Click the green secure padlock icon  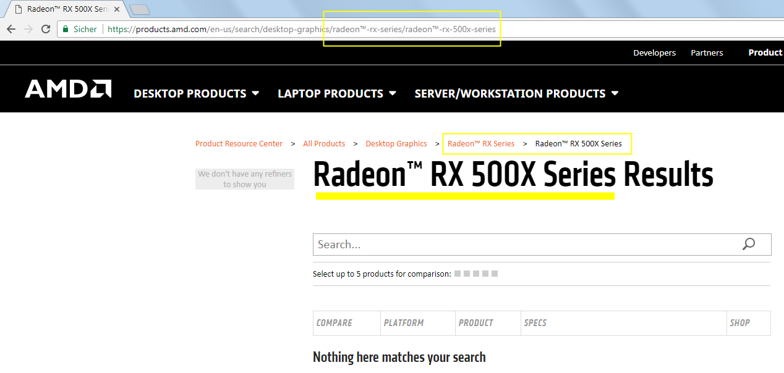[66, 29]
